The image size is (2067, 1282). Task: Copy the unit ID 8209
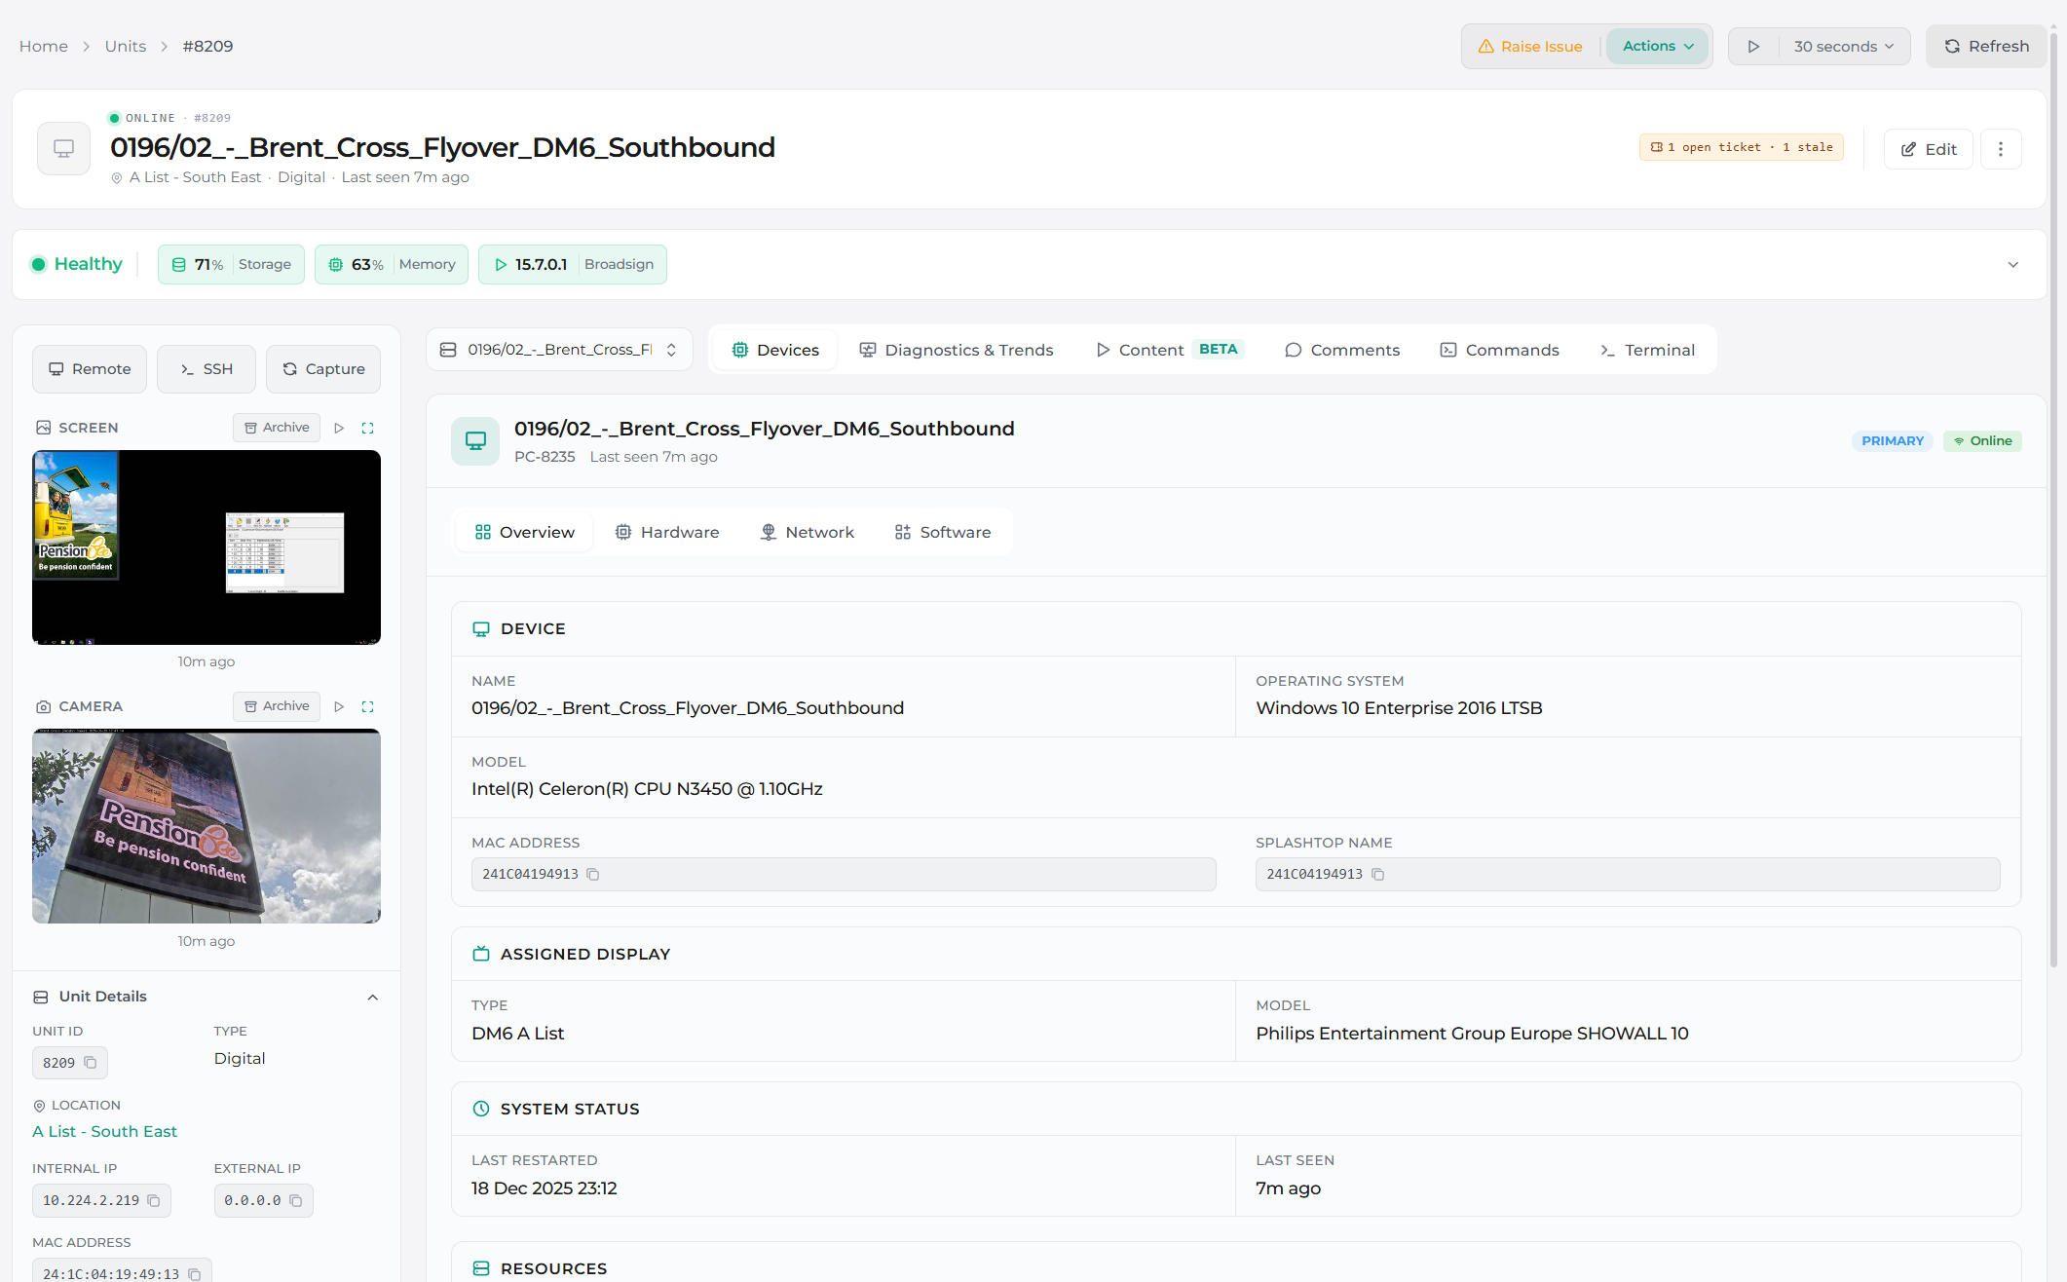[x=91, y=1063]
